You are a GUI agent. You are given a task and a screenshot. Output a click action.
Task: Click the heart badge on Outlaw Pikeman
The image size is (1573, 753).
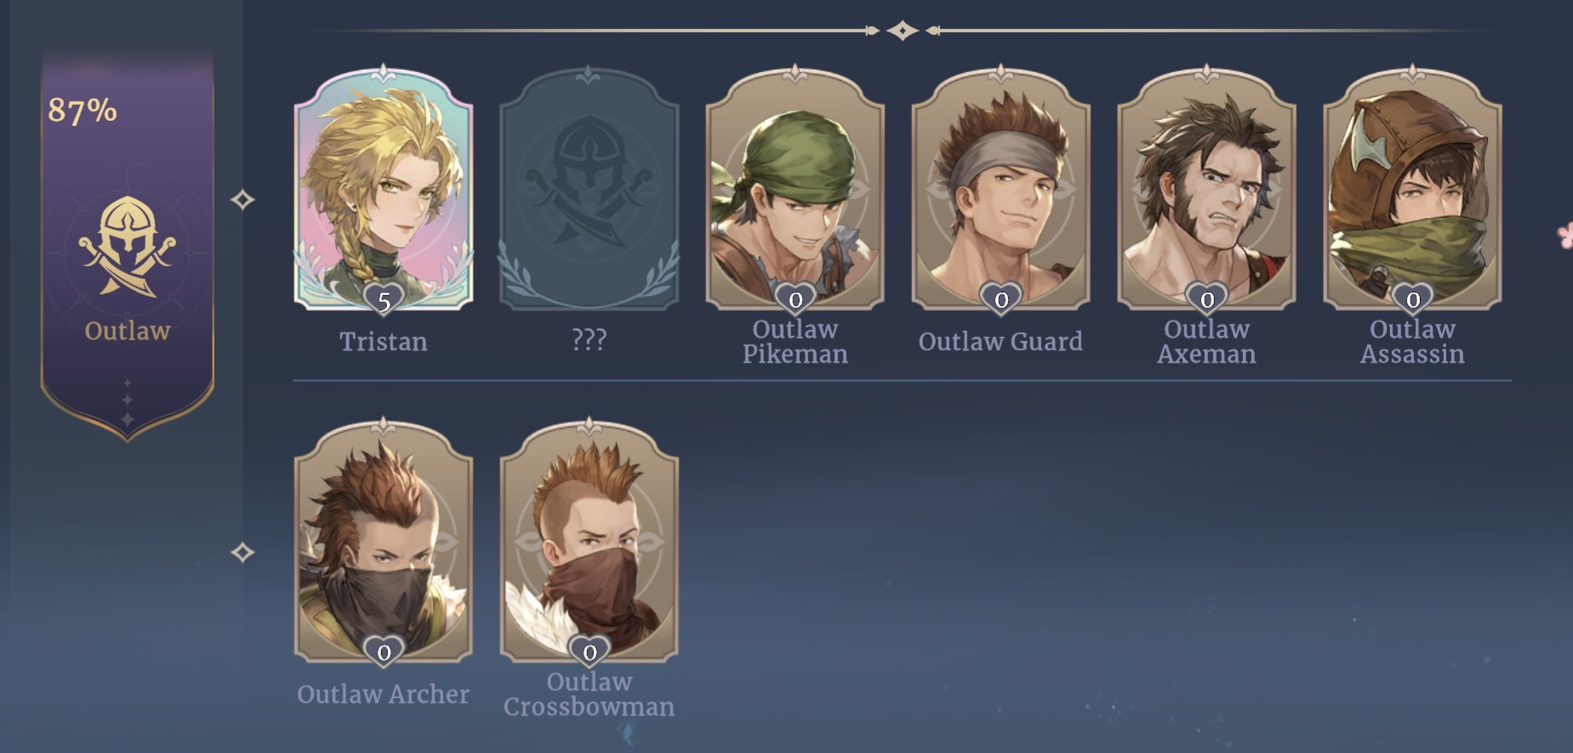[x=795, y=299]
